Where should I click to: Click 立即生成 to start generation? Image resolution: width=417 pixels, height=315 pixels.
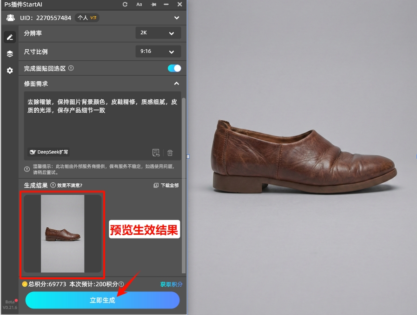[102, 300]
